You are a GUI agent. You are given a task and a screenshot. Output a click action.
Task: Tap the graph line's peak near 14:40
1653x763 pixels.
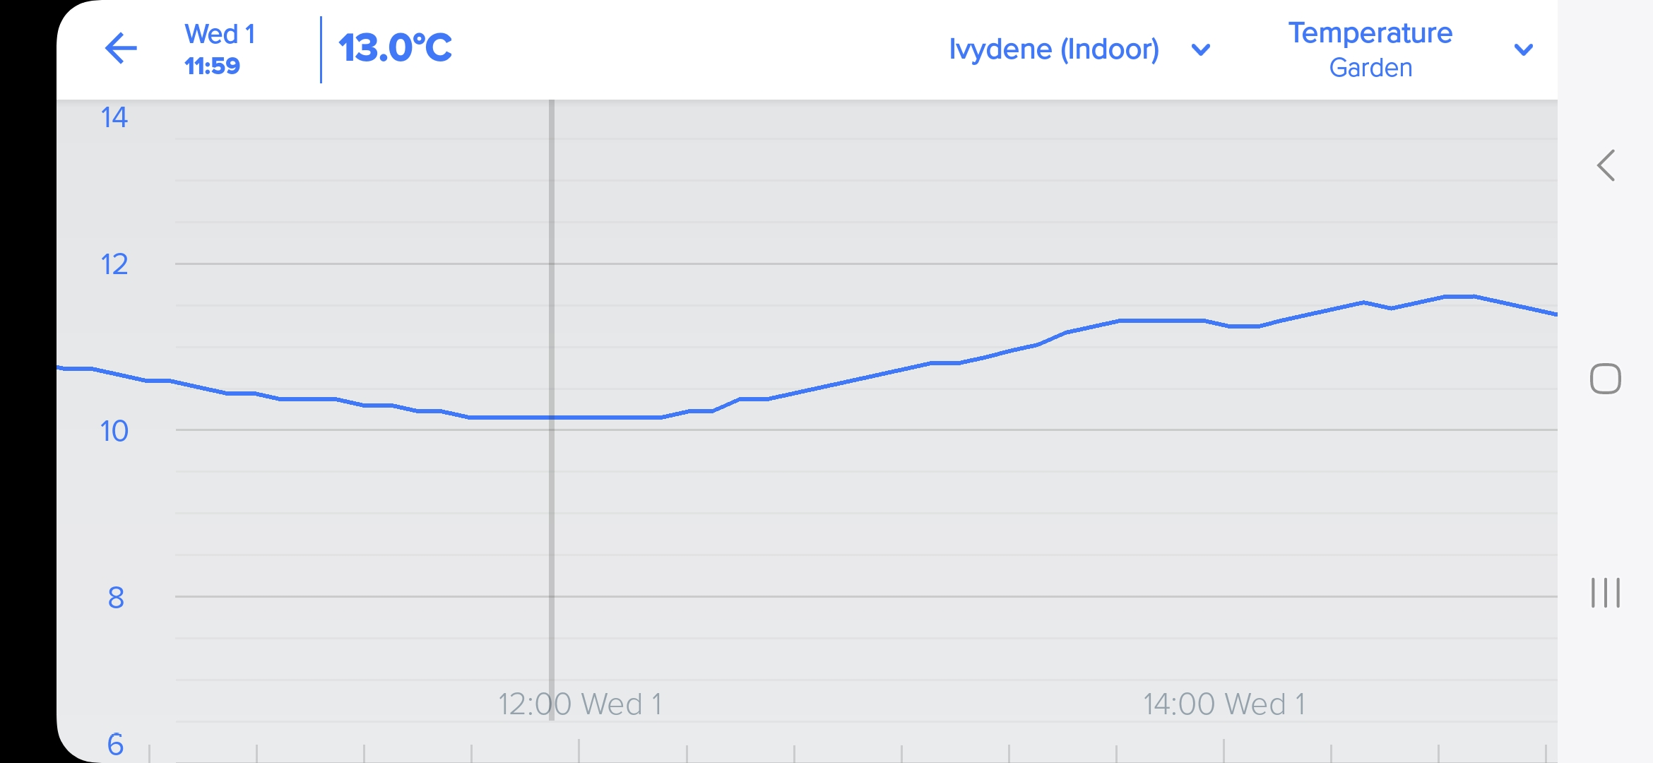coord(1459,297)
